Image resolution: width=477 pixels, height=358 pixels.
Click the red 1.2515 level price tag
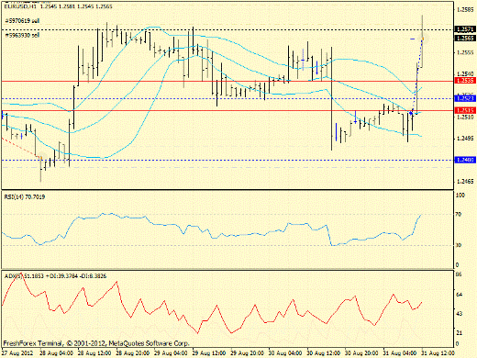(465, 110)
